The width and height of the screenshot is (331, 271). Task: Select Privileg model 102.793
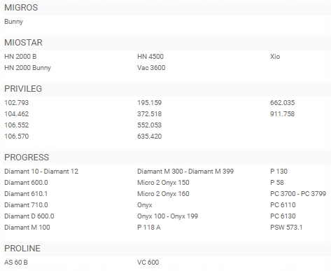(17, 103)
